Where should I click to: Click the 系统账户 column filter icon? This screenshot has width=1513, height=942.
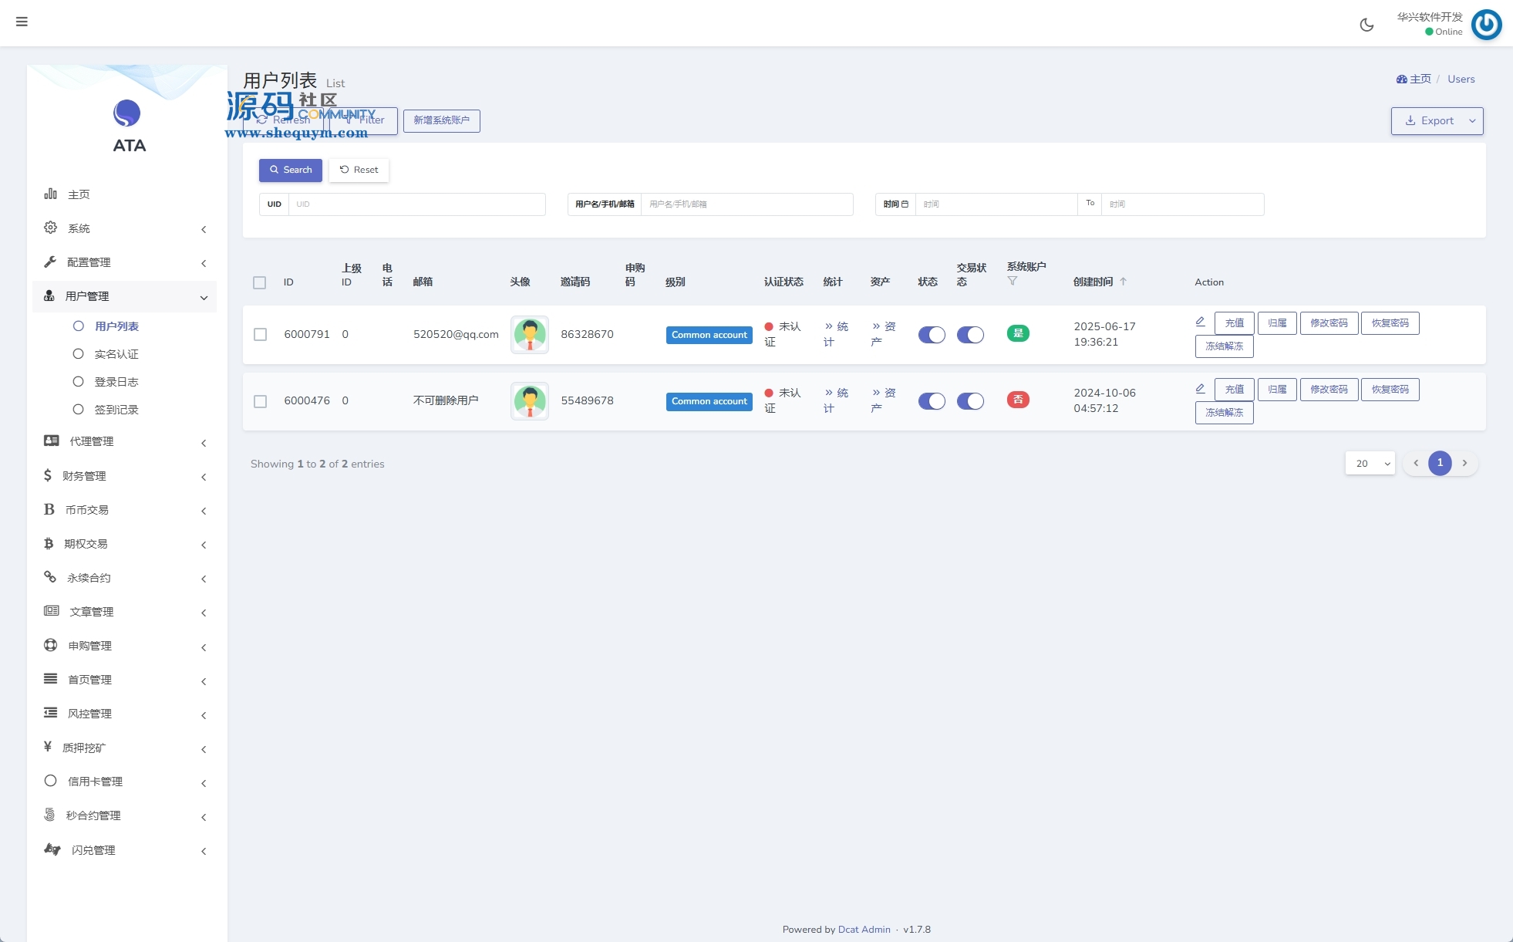pos(1012,281)
